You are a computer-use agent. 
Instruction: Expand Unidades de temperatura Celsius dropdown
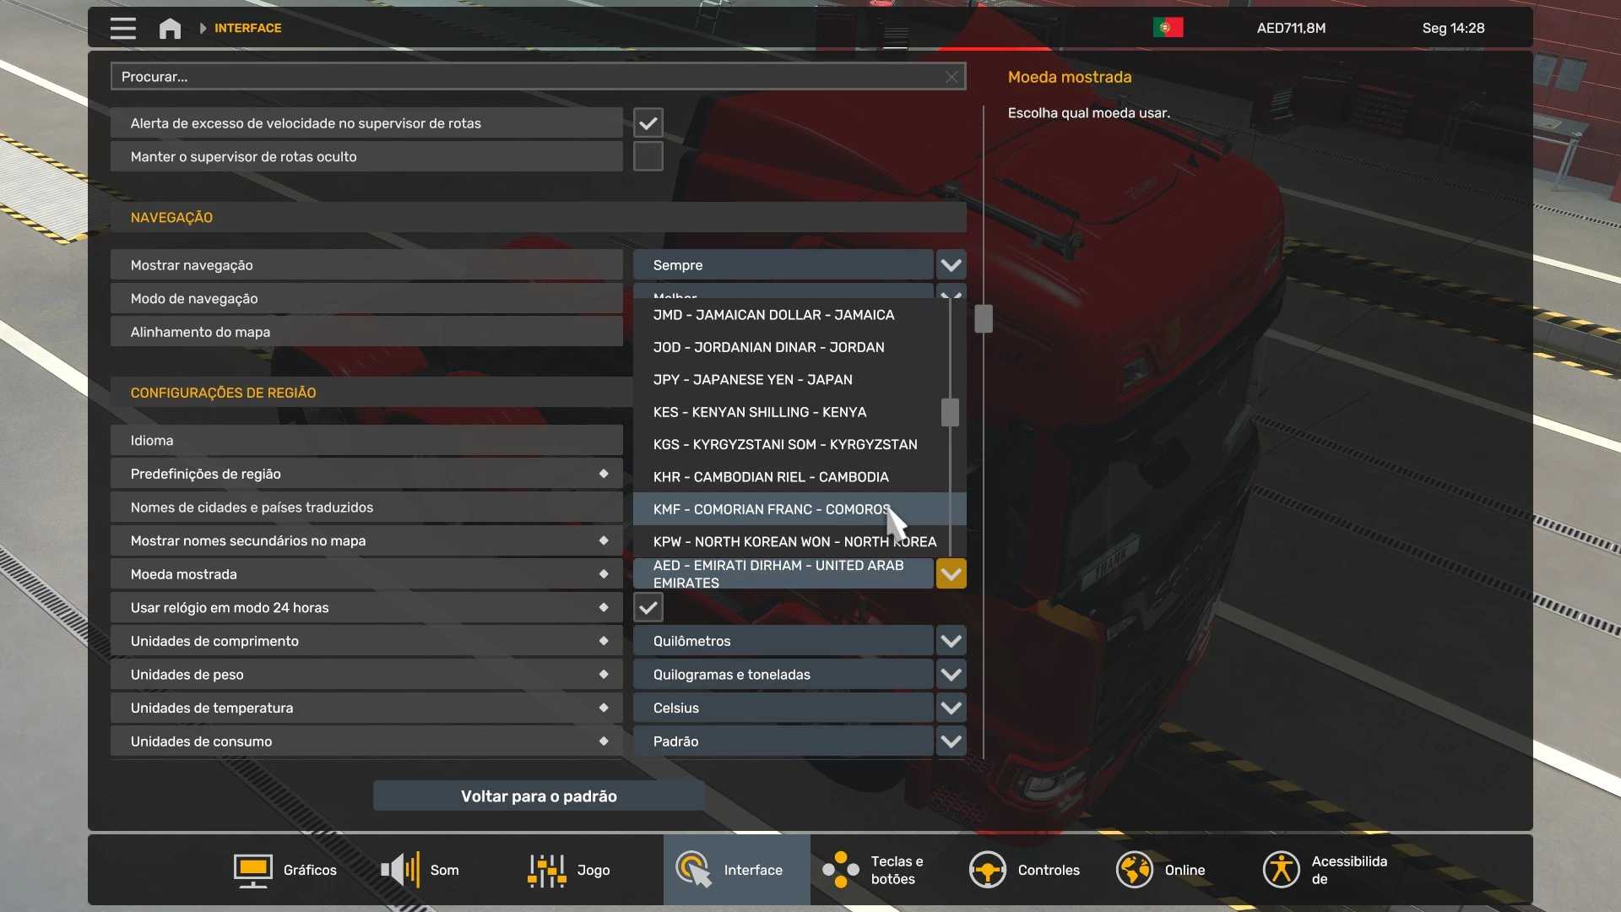(x=951, y=708)
